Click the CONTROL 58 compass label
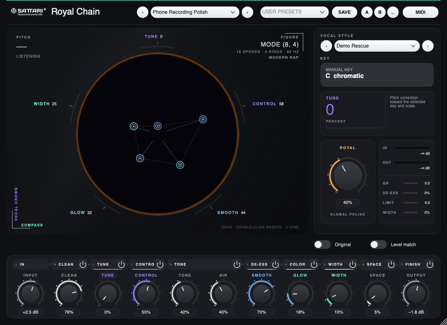The width and height of the screenshot is (447, 325). tap(268, 104)
